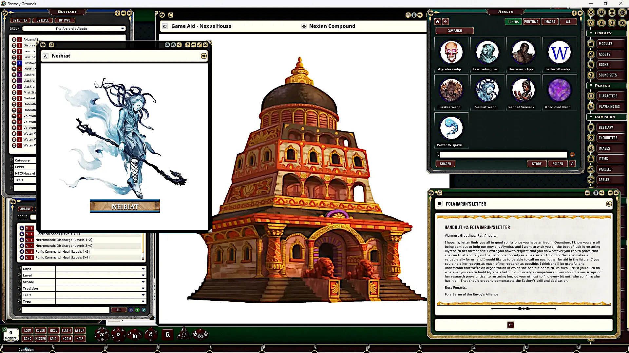Select the Portrait tab in Assets
This screenshot has width=629, height=353.
coord(531,22)
